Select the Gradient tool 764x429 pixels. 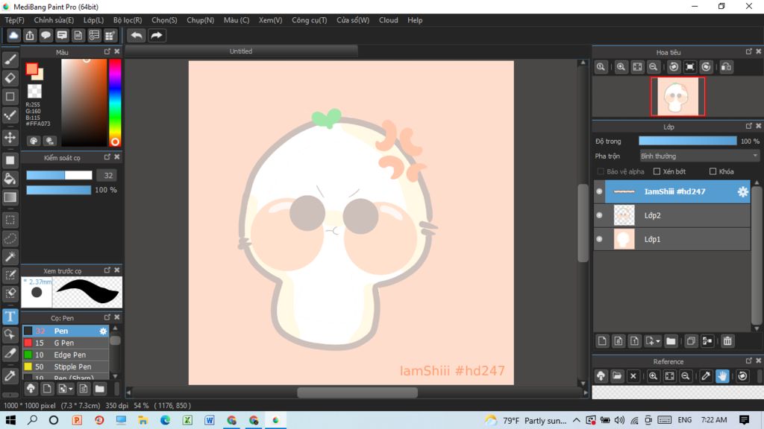click(10, 197)
